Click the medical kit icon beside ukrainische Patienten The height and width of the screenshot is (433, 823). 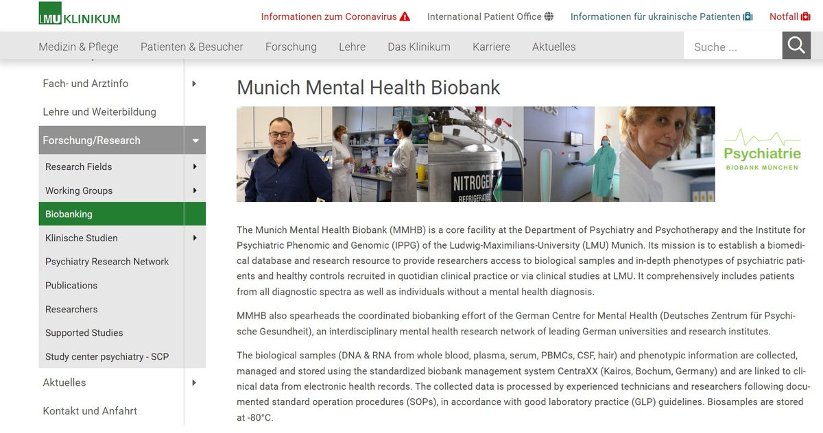click(748, 16)
